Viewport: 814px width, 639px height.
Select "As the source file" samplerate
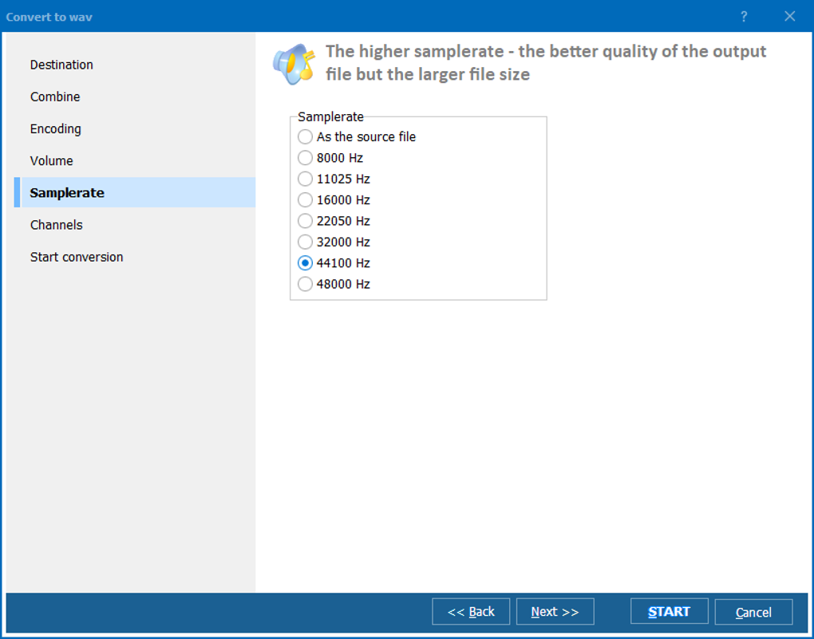click(305, 136)
